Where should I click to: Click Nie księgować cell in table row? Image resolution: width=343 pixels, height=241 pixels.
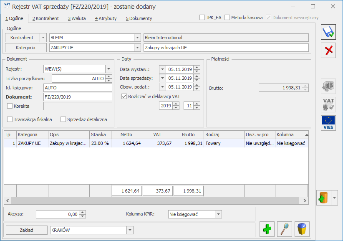292,143
